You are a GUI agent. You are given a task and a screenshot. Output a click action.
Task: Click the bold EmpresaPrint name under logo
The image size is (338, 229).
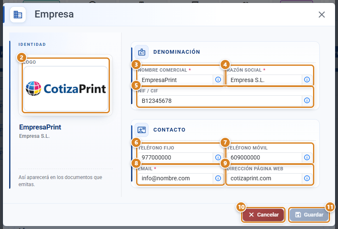(x=40, y=127)
